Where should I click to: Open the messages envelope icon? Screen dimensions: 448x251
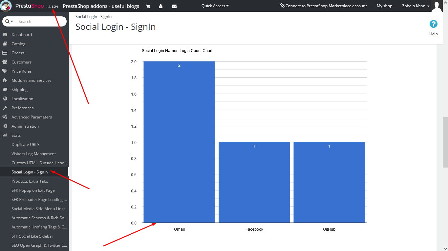coord(174,6)
